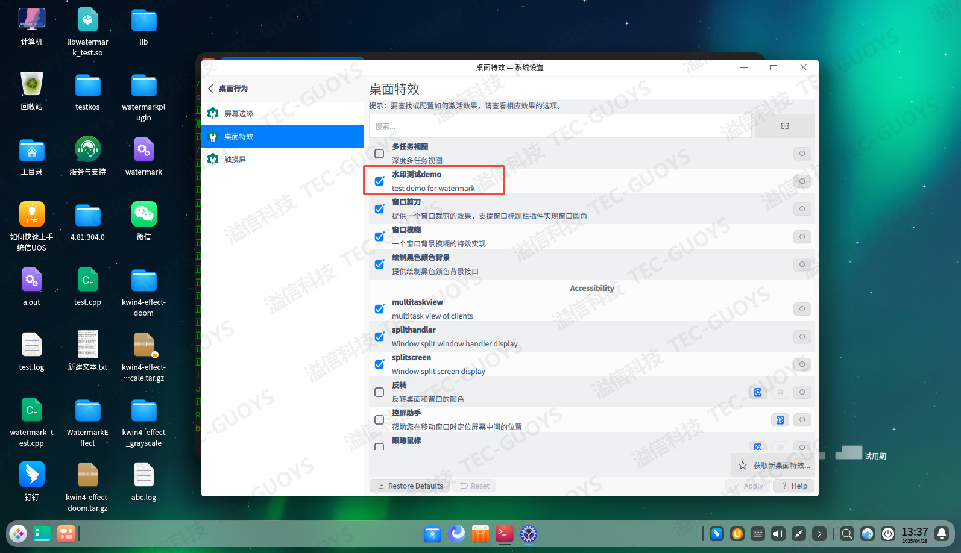961x553 pixels.
Task: Disable multitaskview checkbox
Action: (x=379, y=309)
